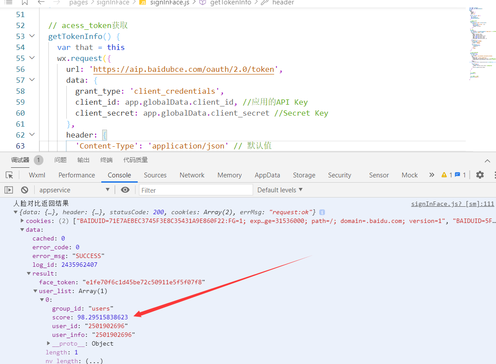
Task: Click the bookmark icon in editor toolbar
Action: tap(25, 3)
